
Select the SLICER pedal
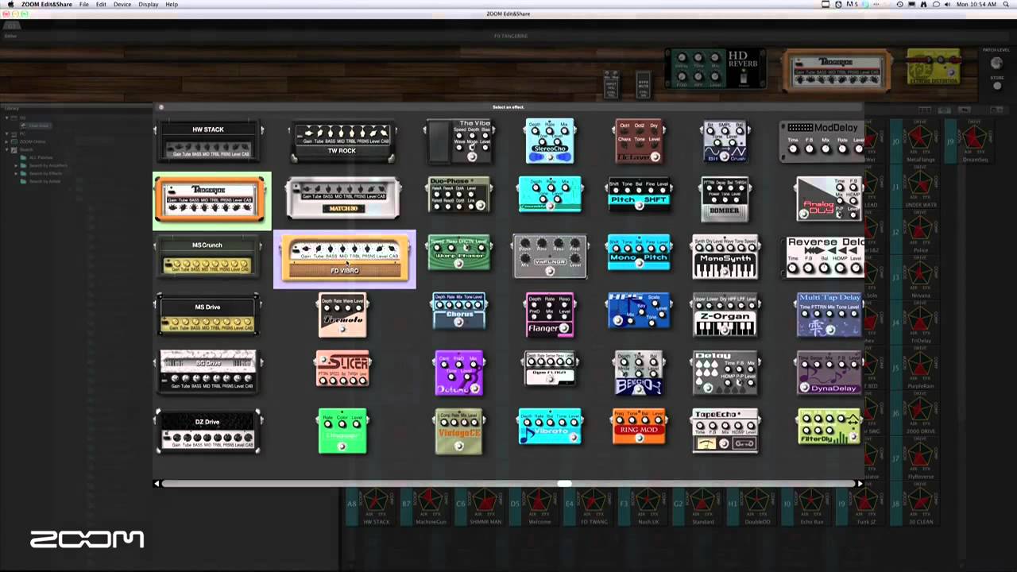(342, 369)
